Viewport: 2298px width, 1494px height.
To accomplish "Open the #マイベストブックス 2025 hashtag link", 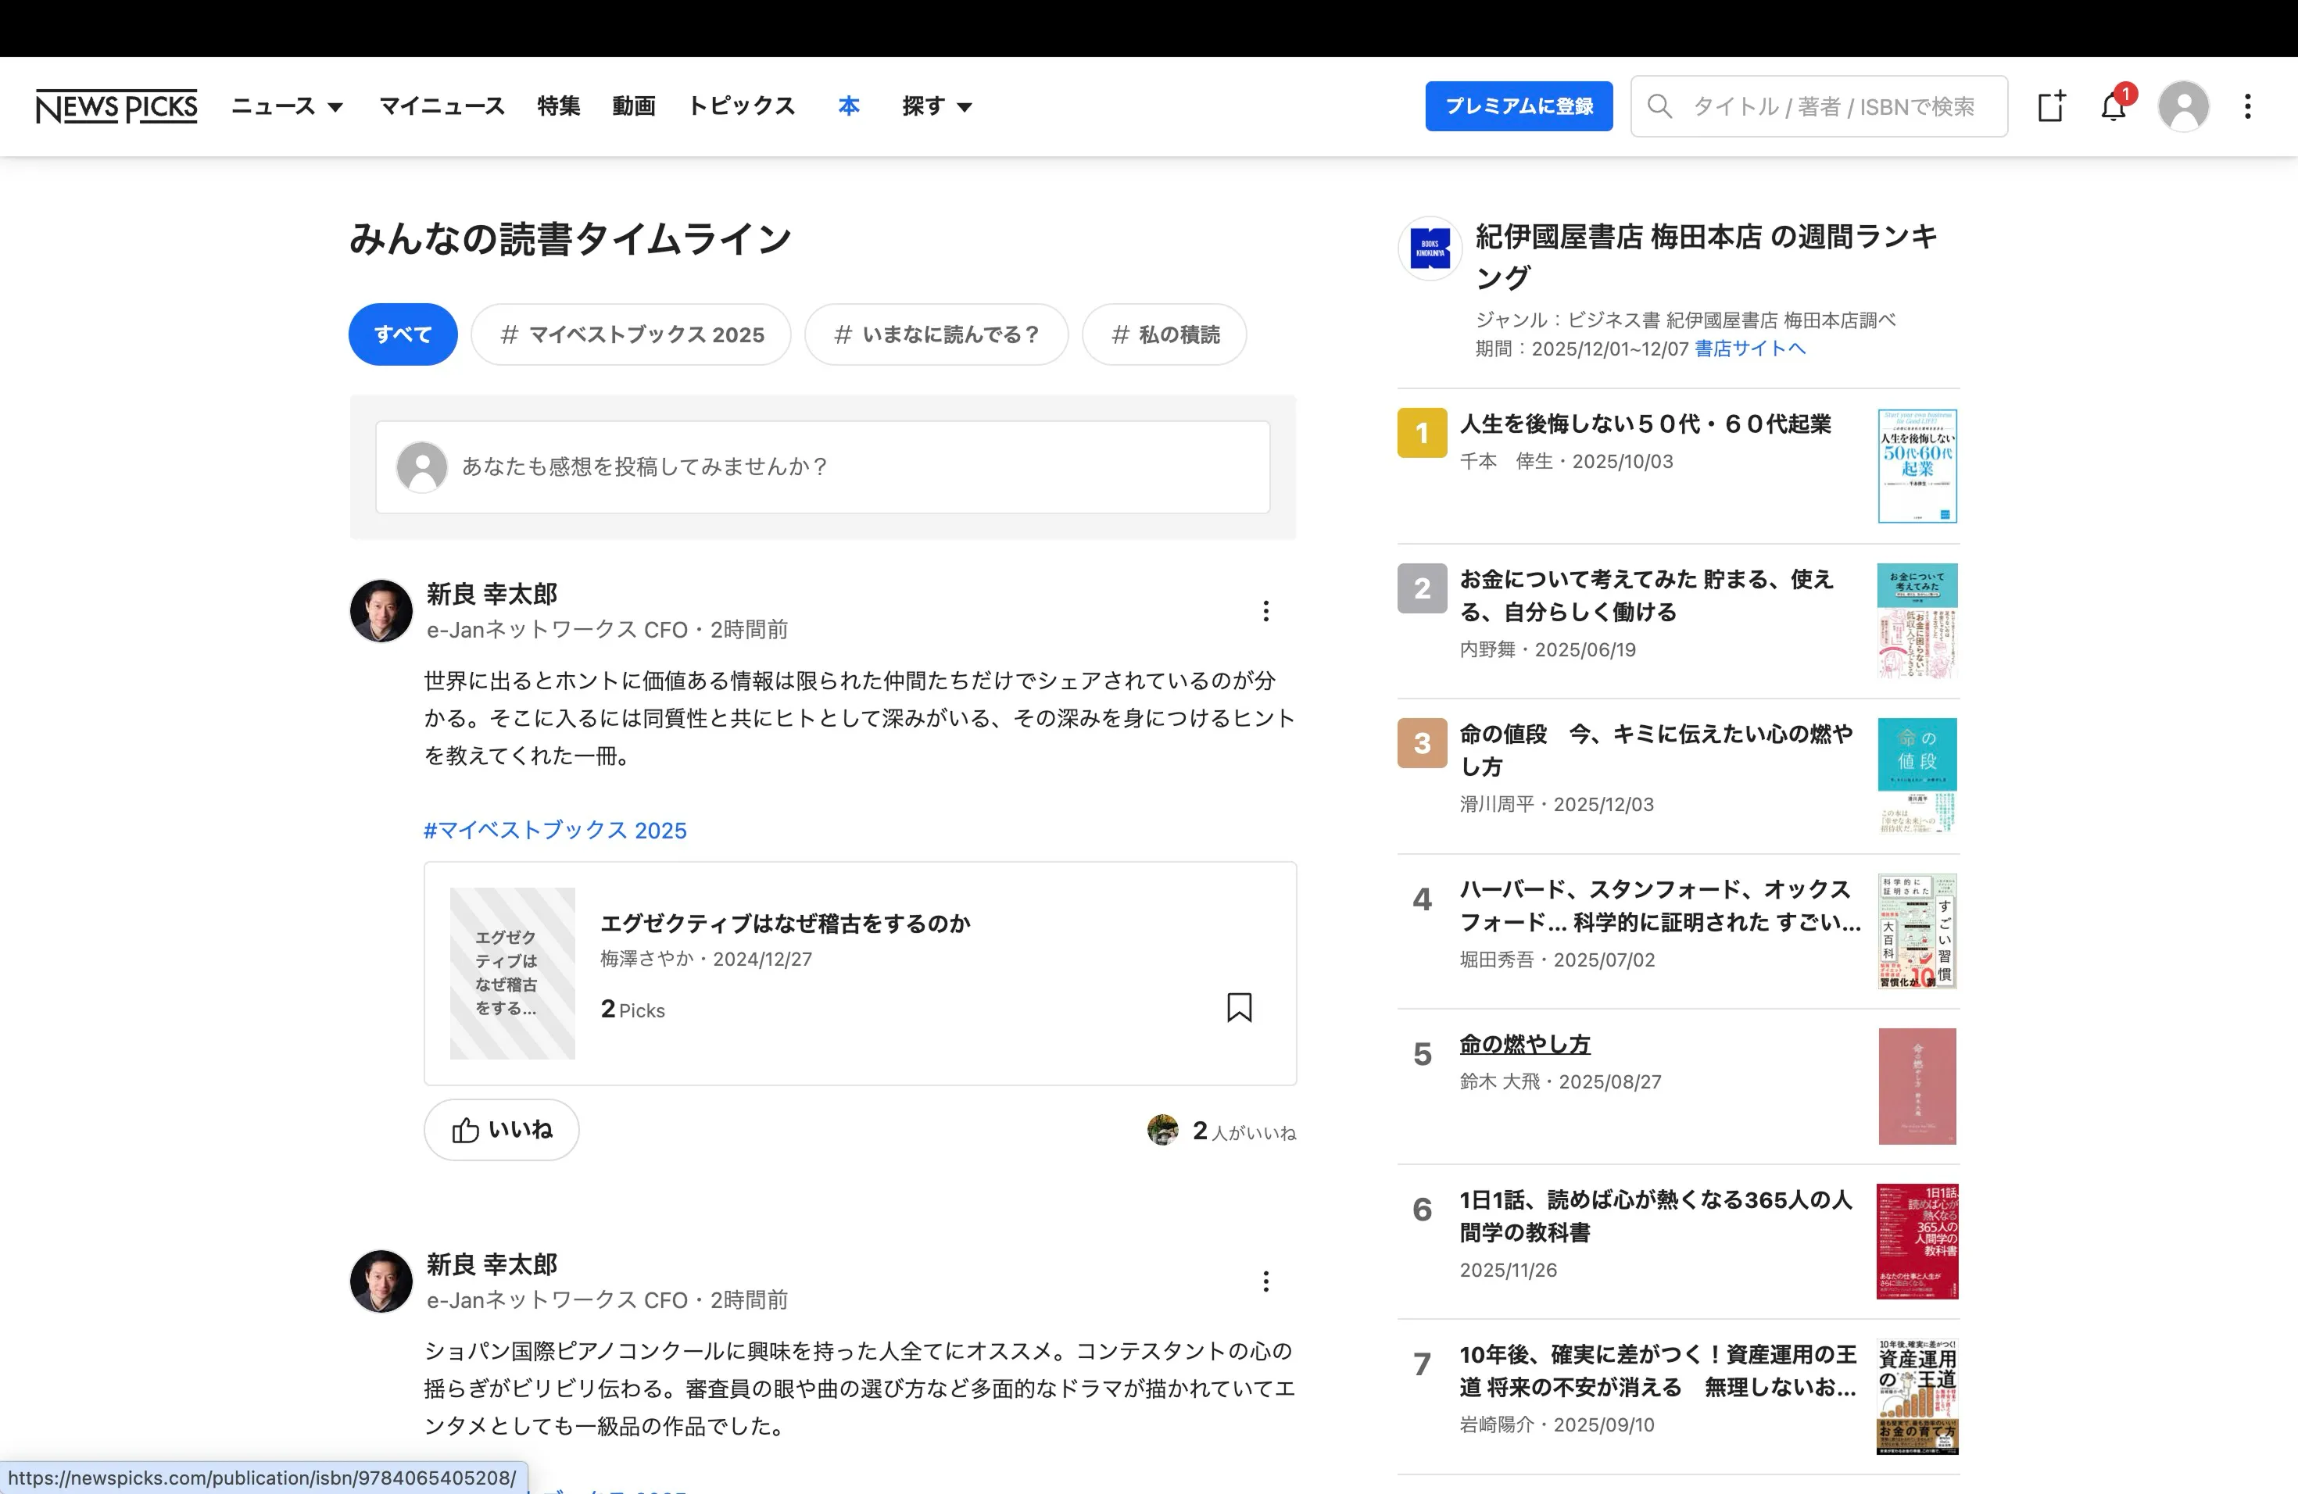I will click(555, 831).
